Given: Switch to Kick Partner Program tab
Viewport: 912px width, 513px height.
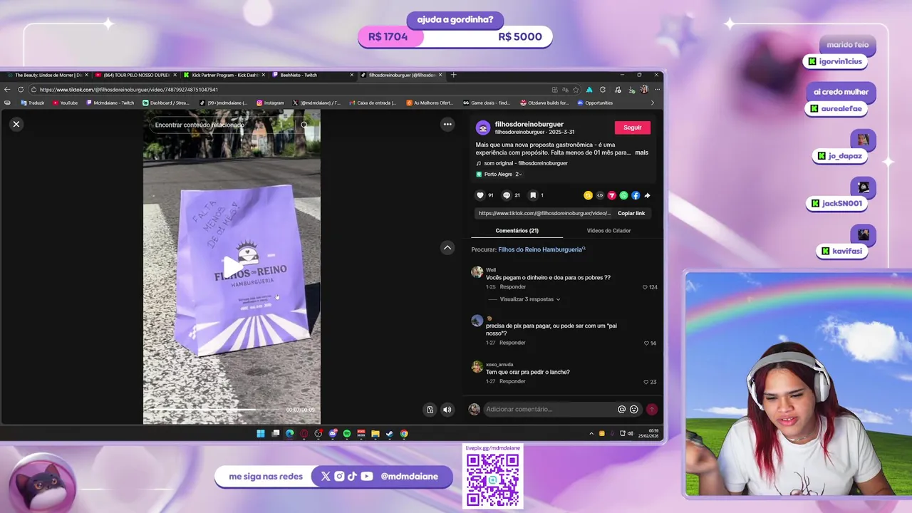Looking at the screenshot, I should tap(223, 75).
